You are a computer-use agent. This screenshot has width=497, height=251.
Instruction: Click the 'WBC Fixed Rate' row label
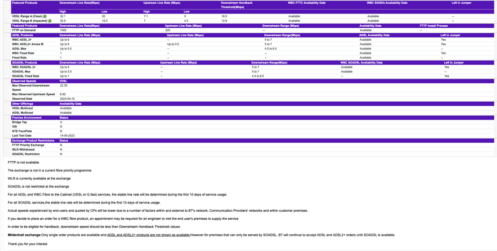[x=23, y=53]
